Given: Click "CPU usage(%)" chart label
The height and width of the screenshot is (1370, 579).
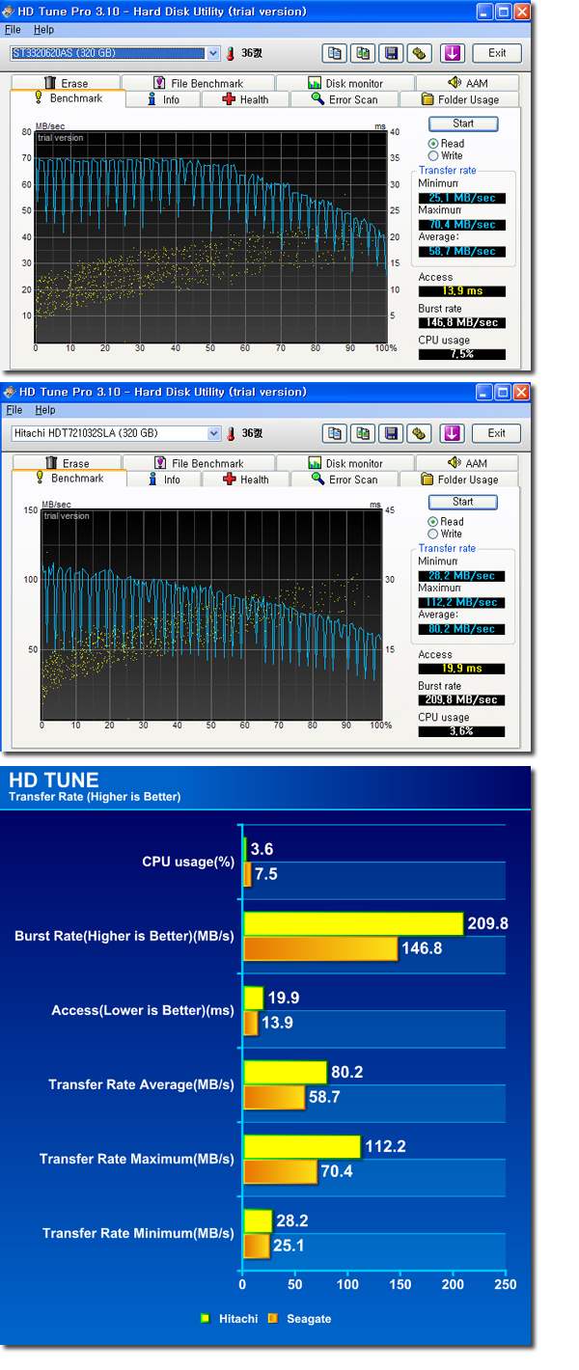Looking at the screenshot, I should pyautogui.click(x=188, y=862).
